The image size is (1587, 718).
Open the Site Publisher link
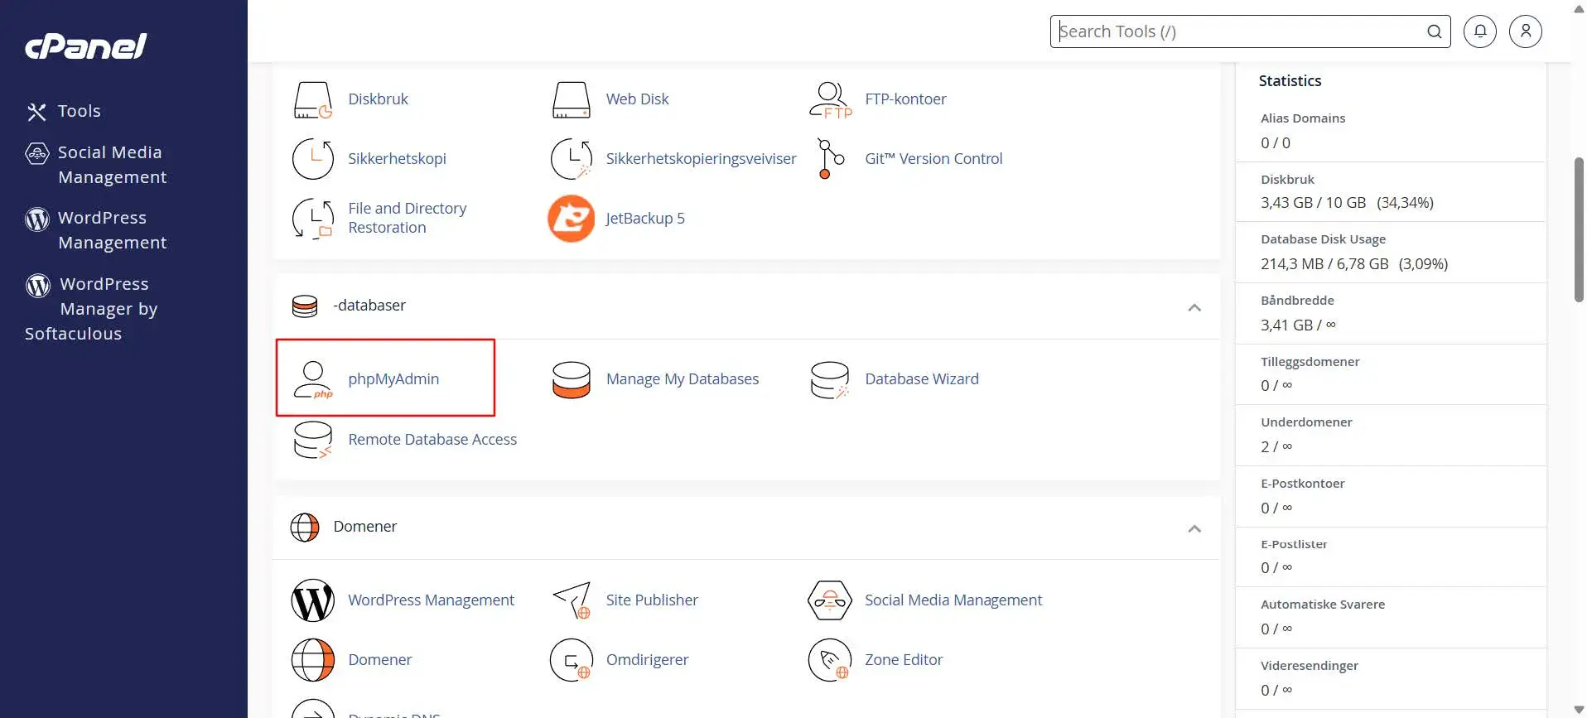point(652,600)
